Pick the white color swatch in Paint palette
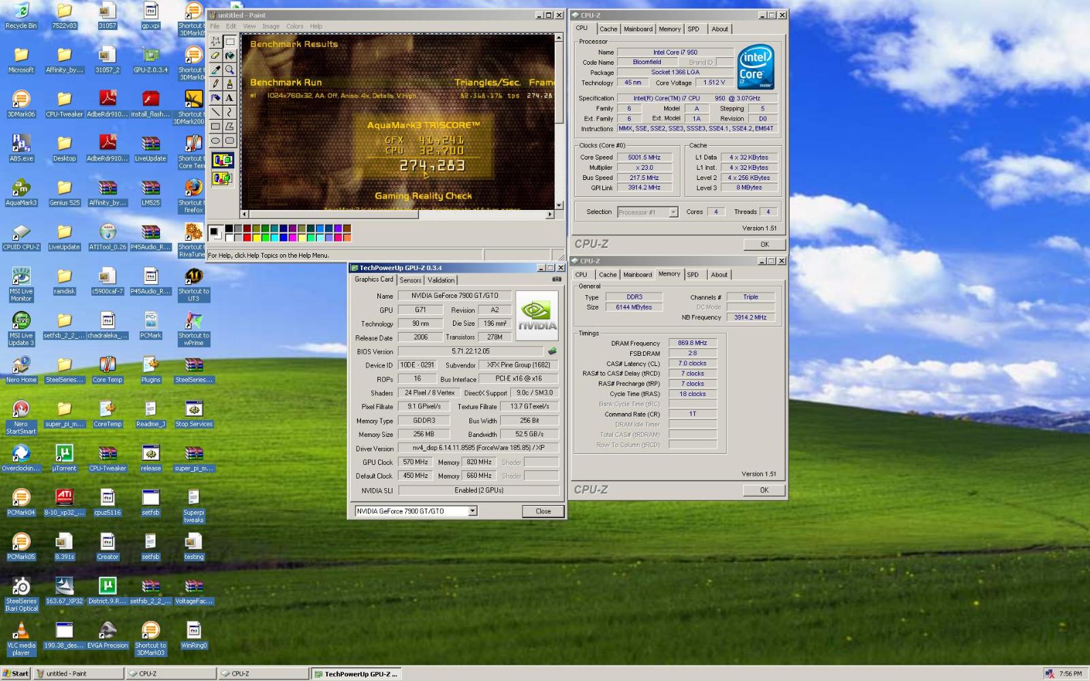Screen dimensions: 1090x681 (230, 237)
